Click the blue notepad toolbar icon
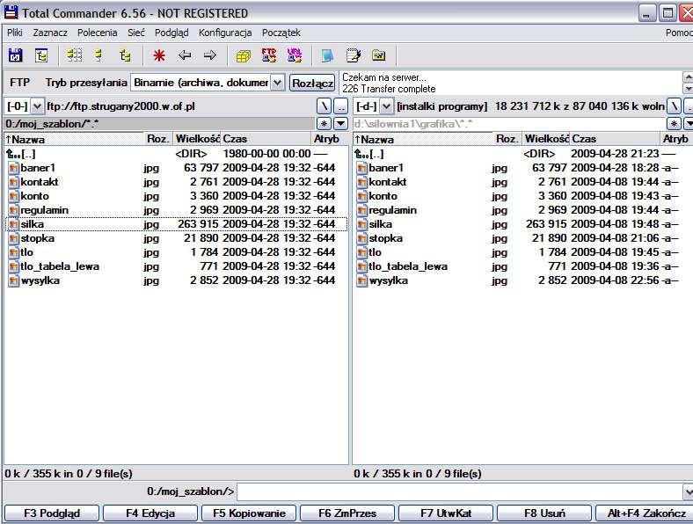The height and width of the screenshot is (524, 693). pos(327,55)
